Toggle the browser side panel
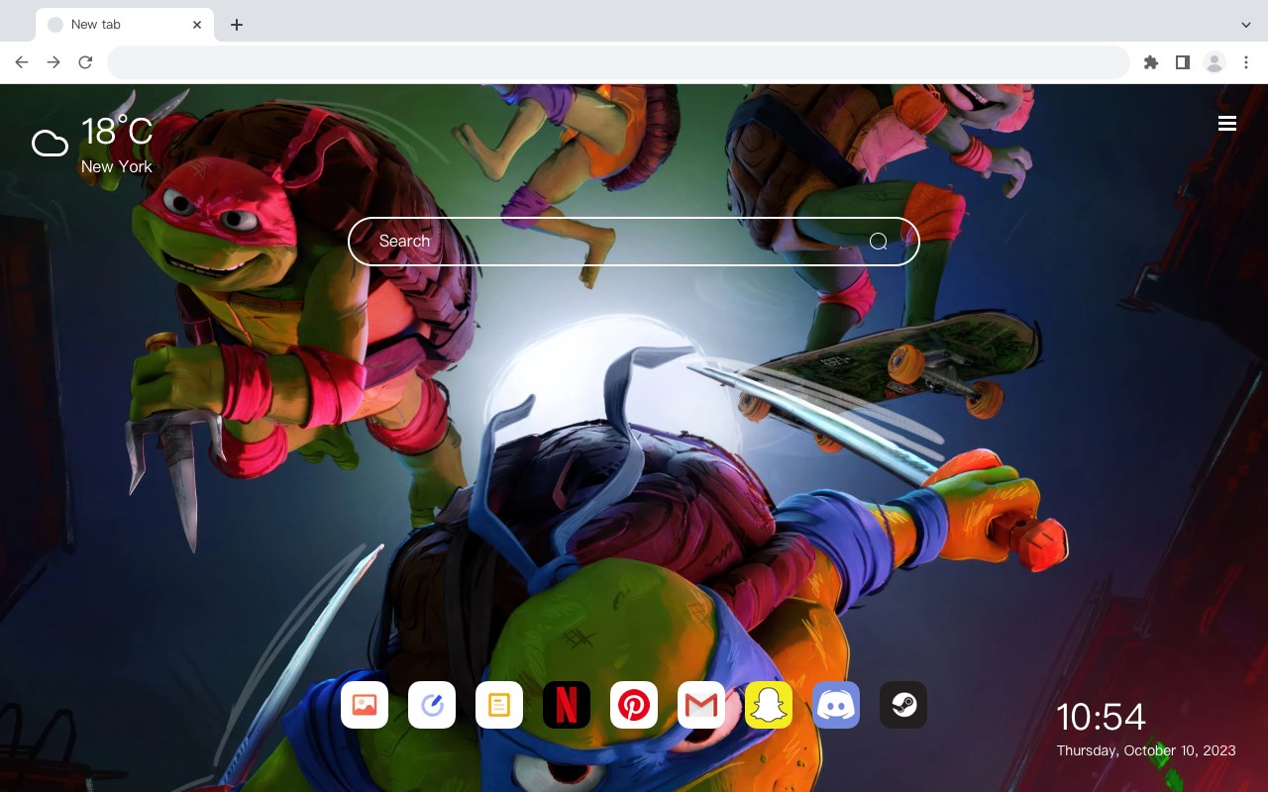Screen dimensions: 1268x792 click(x=1182, y=62)
